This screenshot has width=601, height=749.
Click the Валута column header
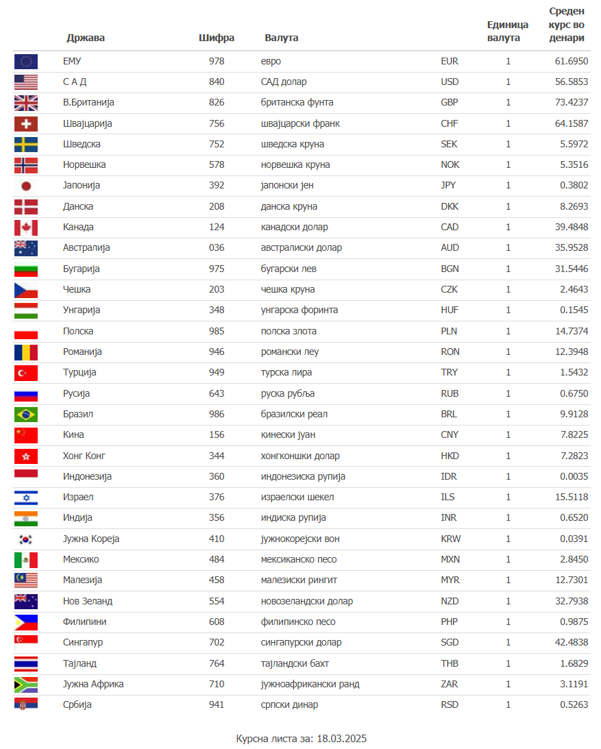[281, 38]
